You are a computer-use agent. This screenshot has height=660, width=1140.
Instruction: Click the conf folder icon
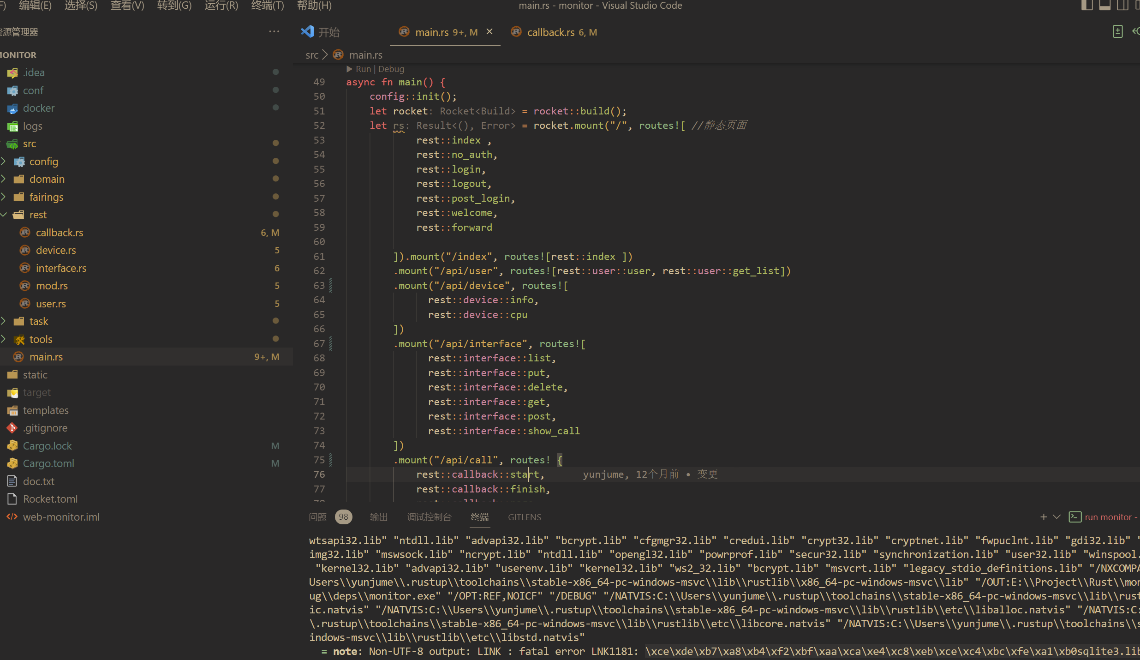[12, 90]
